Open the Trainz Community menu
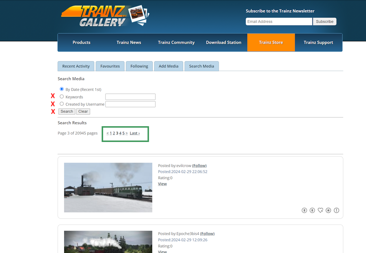 pyautogui.click(x=176, y=42)
